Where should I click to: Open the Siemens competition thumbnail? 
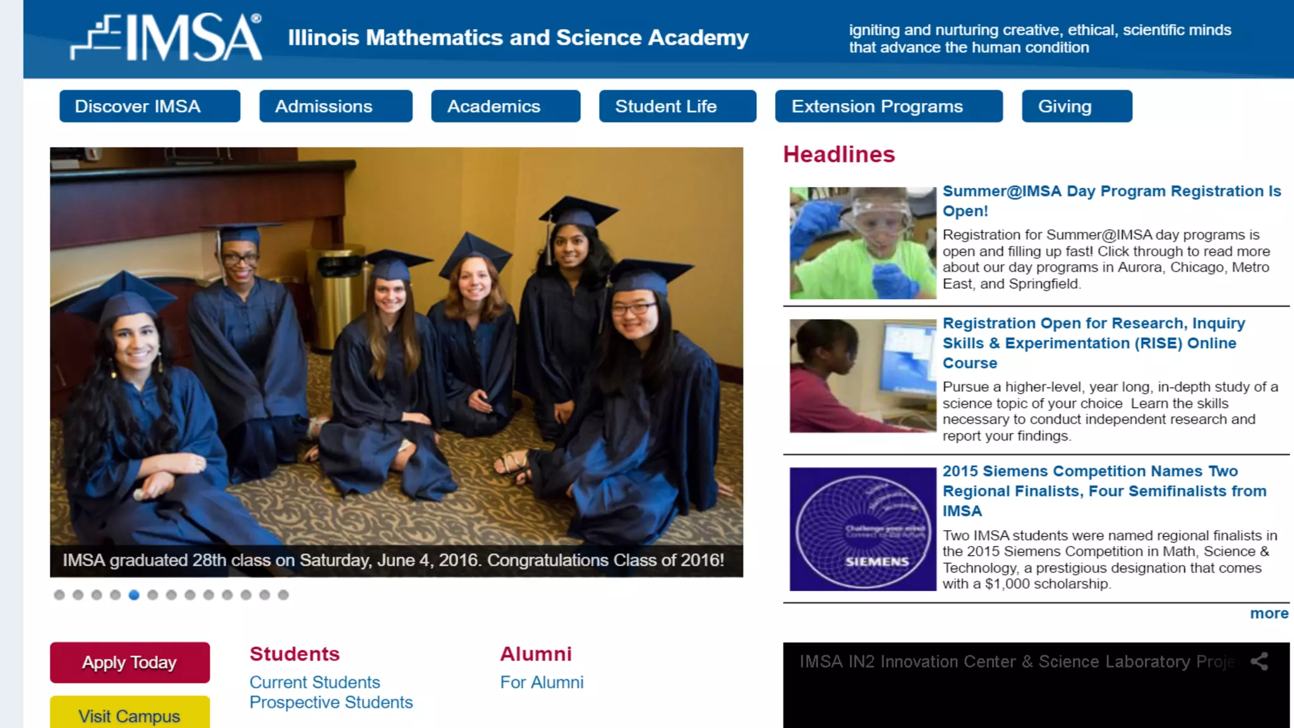[862, 530]
